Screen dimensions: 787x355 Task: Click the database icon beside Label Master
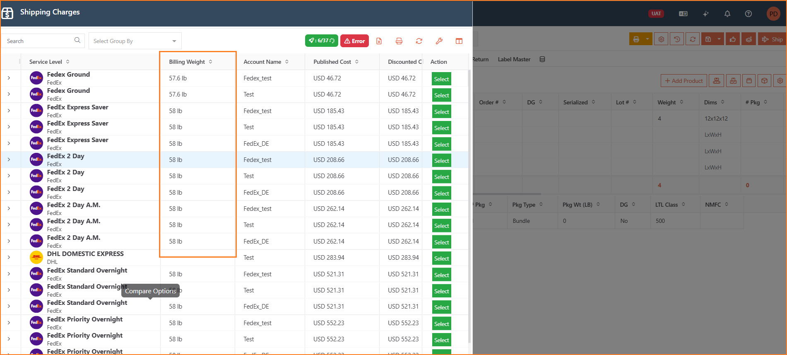pyautogui.click(x=542, y=59)
